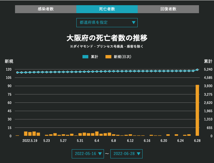The image size is (214, 163).
Task: Click the 30 left axis value
Action: [x=10, y=120]
